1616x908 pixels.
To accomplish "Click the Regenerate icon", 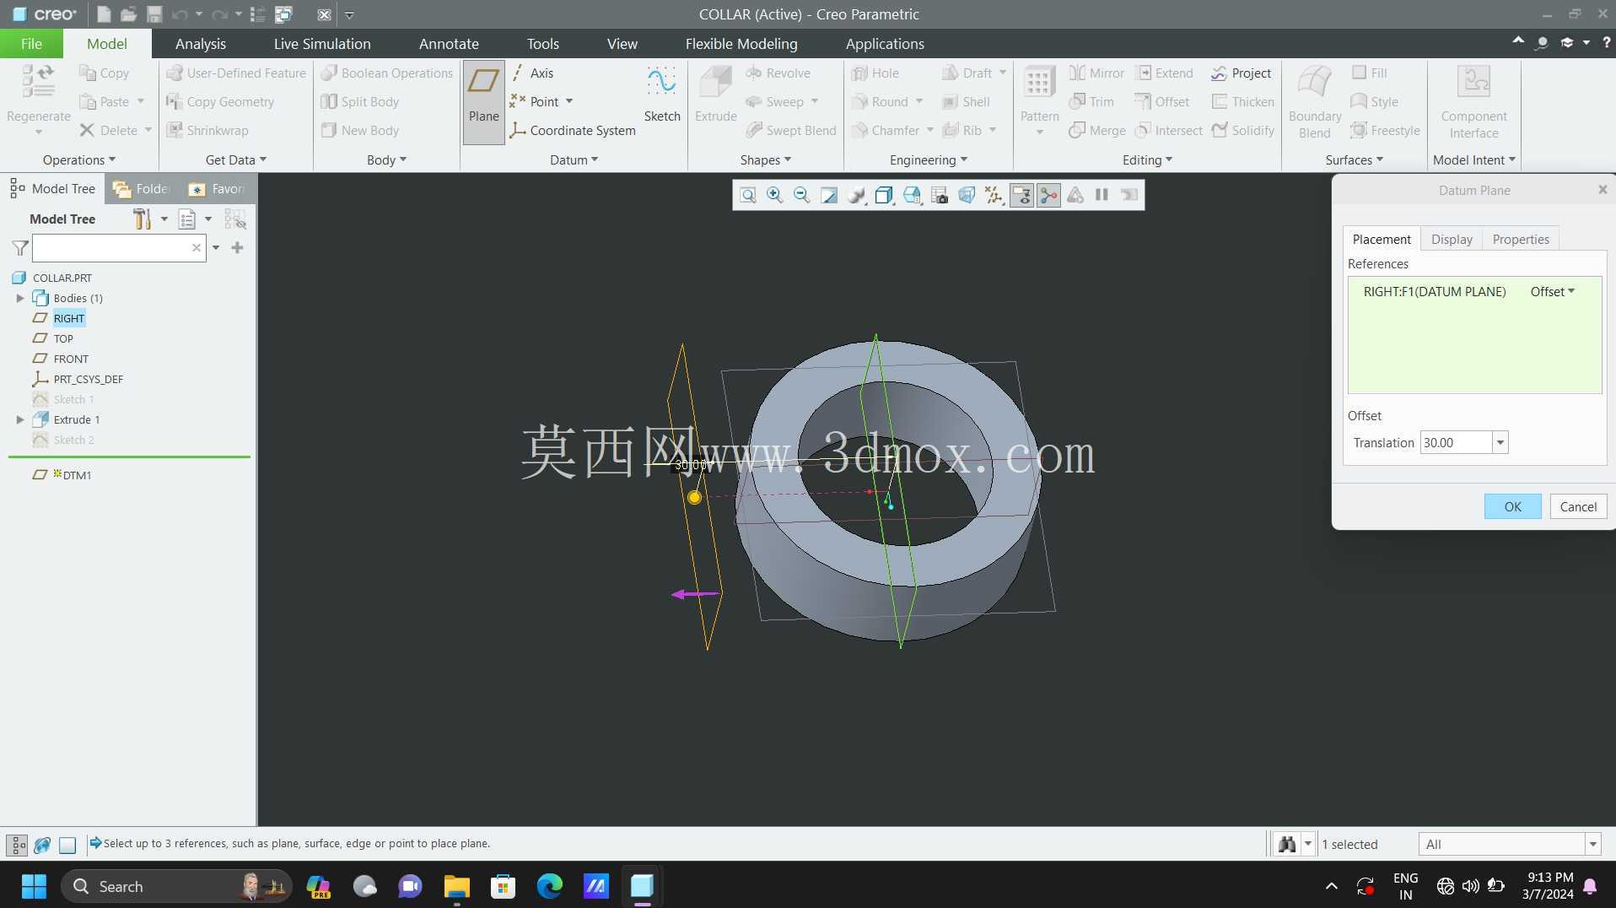I will tap(38, 82).
